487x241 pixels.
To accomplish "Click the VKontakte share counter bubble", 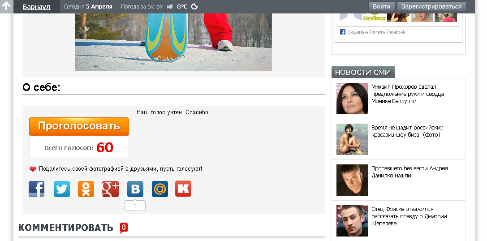I will [x=135, y=206].
